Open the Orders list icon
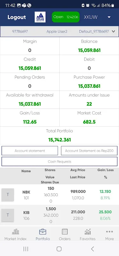The image size is (119, 256). 65,231
